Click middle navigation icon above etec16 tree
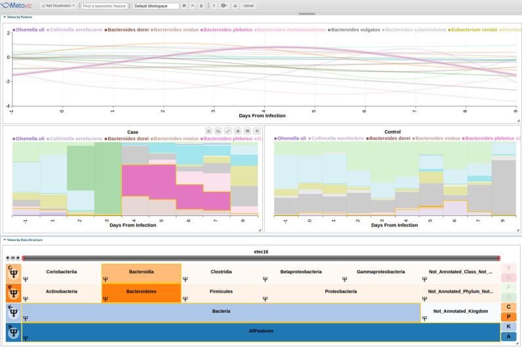This screenshot has width=522, height=347. point(13,258)
